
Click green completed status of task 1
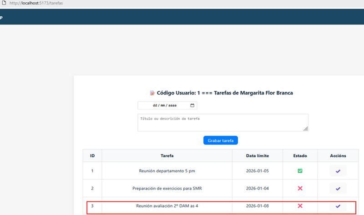tap(300, 171)
